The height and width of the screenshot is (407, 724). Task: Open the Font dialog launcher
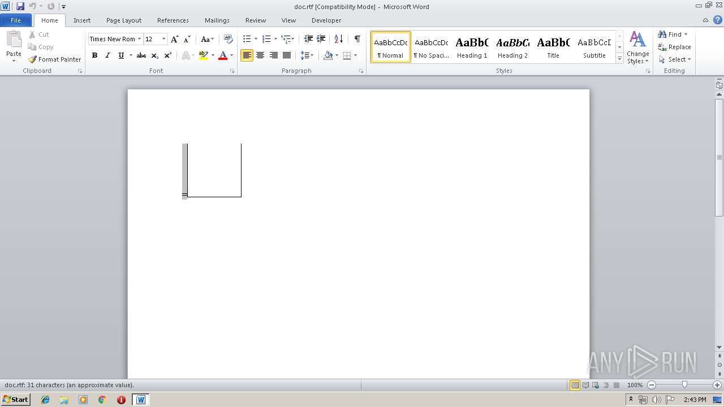point(232,71)
